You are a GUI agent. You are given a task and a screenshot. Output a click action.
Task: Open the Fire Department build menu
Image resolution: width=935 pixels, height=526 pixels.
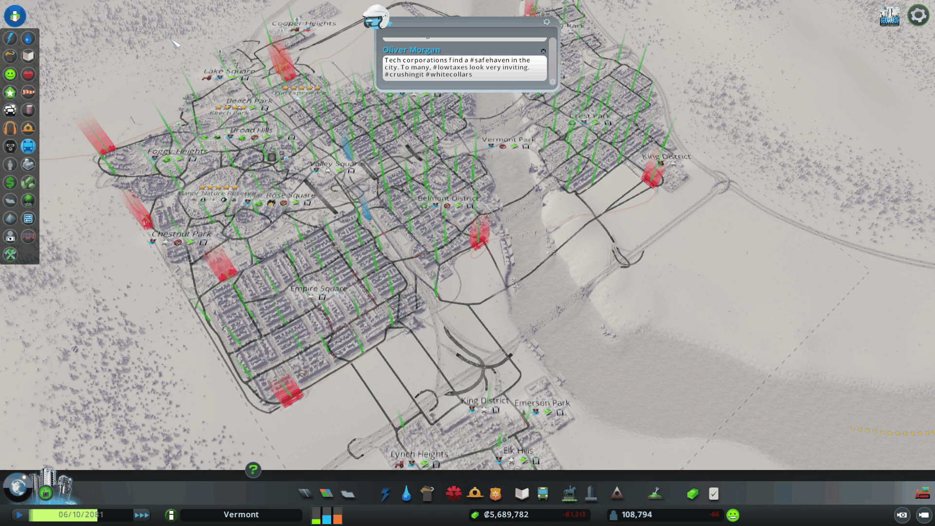pos(475,494)
